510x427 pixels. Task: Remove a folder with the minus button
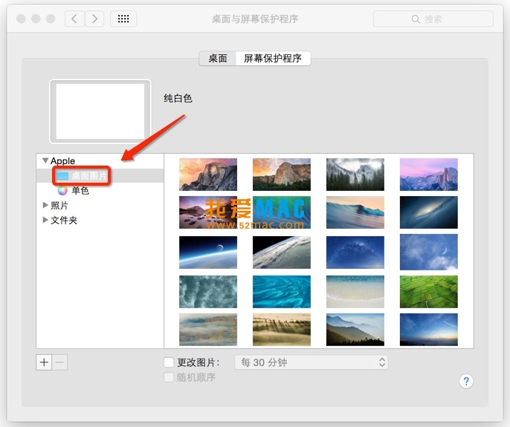[59, 362]
